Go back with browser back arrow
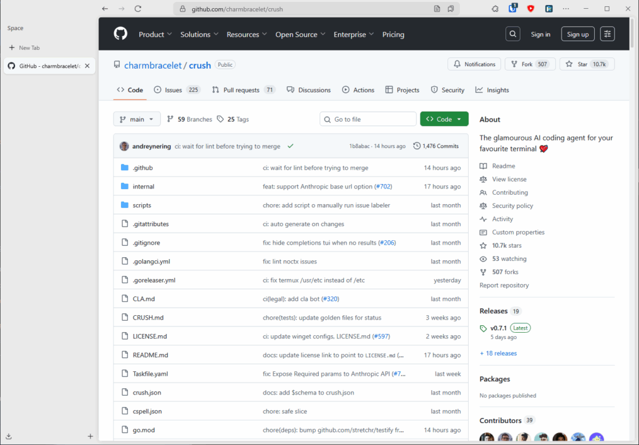The height and width of the screenshot is (445, 639). pyautogui.click(x=105, y=9)
